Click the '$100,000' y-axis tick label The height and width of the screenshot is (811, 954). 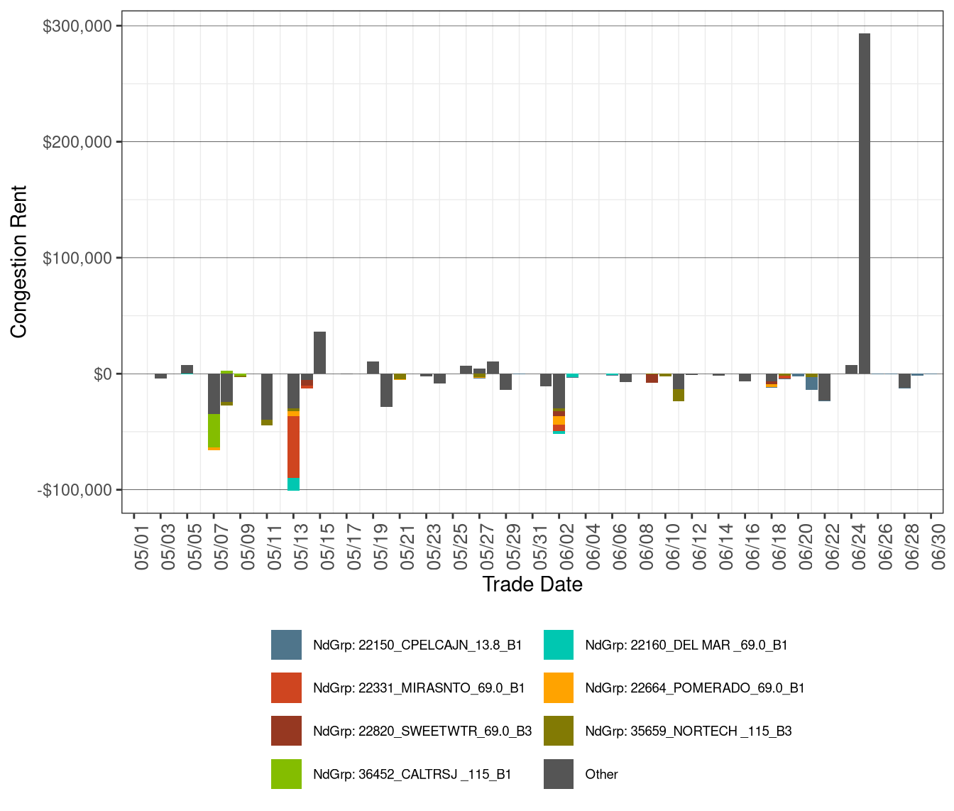[77, 258]
